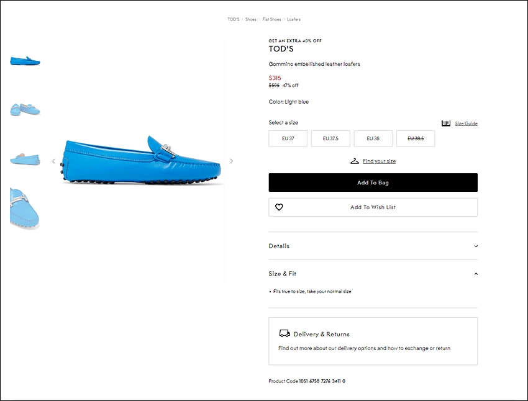Click the delivery truck icon
528x401 pixels.
click(284, 334)
